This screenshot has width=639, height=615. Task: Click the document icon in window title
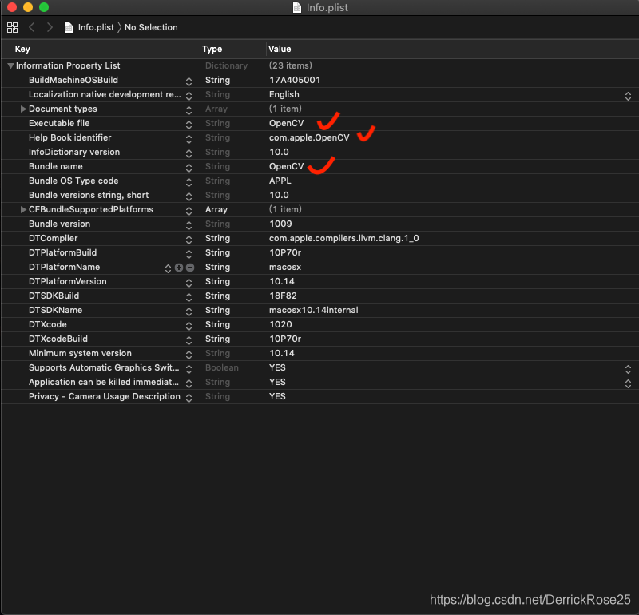297,7
